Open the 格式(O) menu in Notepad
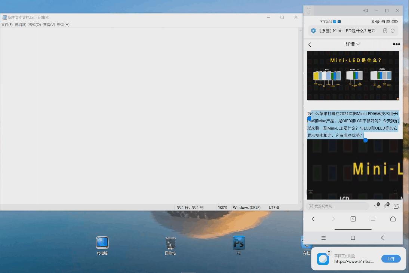This screenshot has height=273, width=409. 34,25
